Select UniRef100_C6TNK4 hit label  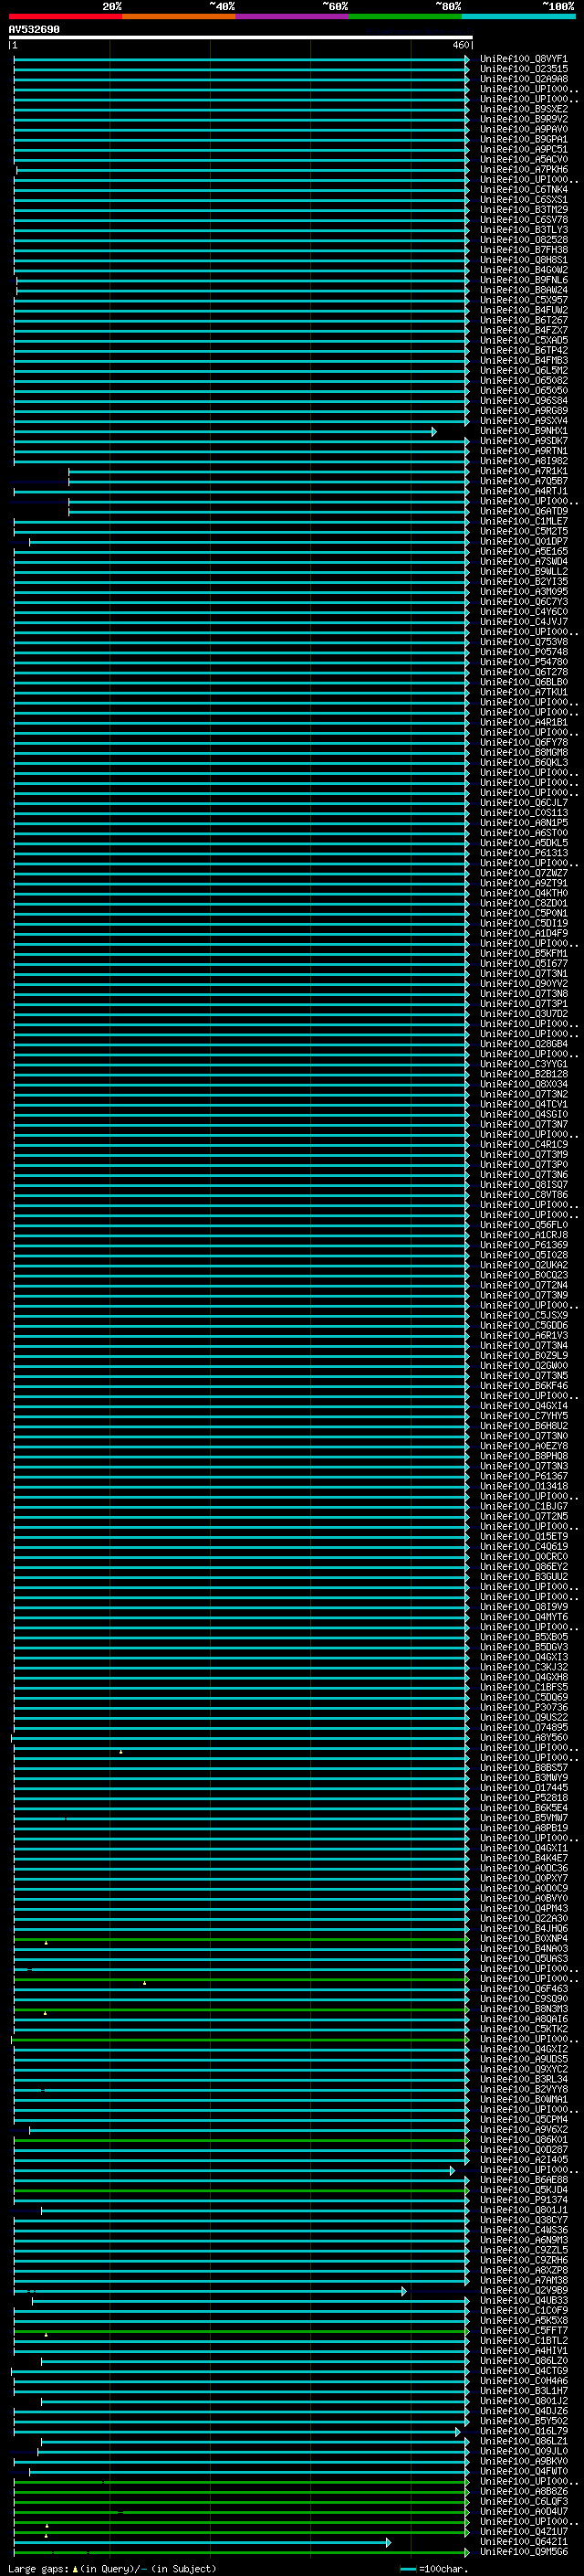[523, 189]
